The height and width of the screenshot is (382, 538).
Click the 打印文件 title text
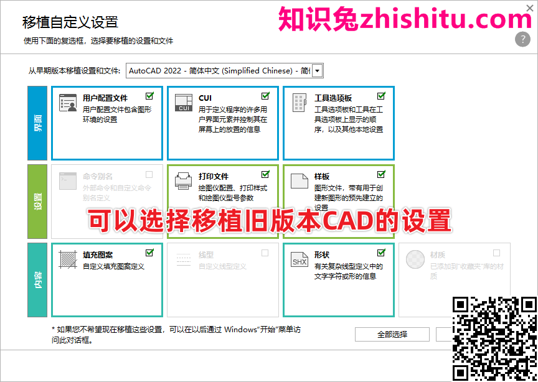214,177
